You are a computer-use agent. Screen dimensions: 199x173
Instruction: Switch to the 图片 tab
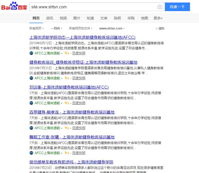coord(77,18)
